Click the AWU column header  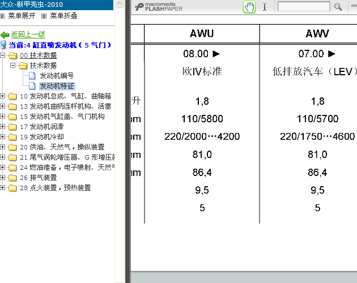(x=202, y=33)
